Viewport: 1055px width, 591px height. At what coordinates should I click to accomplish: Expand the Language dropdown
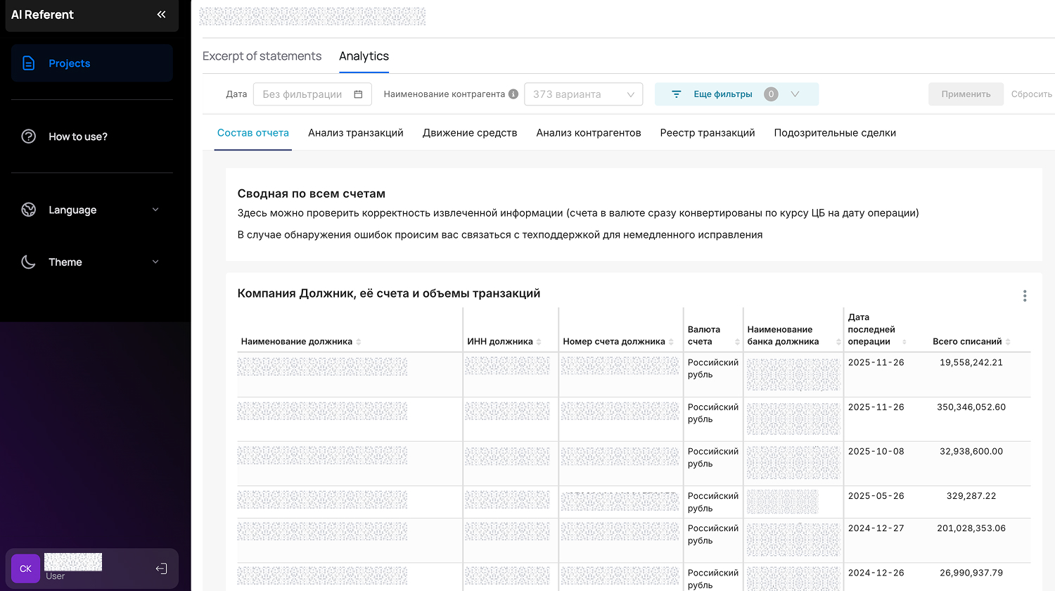(155, 210)
